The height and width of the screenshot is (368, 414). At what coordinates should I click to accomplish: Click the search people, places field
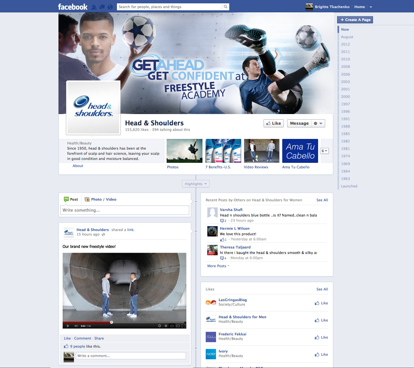[169, 7]
